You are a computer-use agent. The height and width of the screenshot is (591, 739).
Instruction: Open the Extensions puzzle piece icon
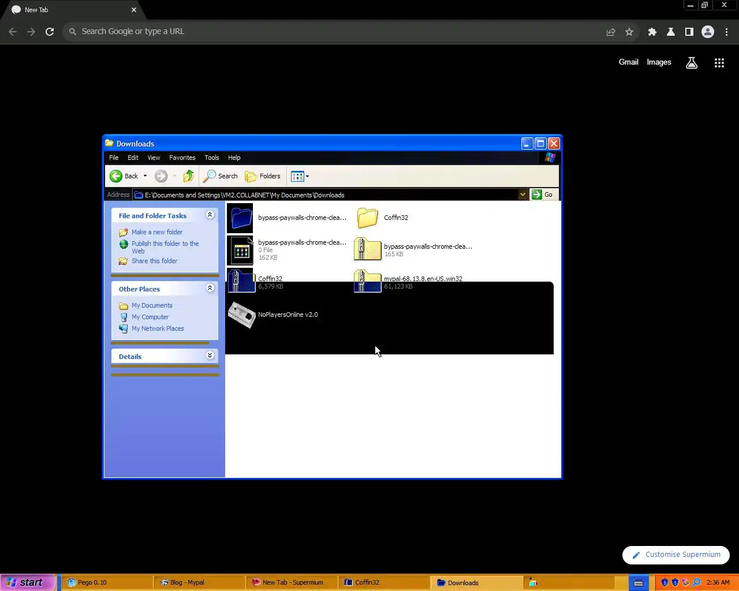(652, 32)
